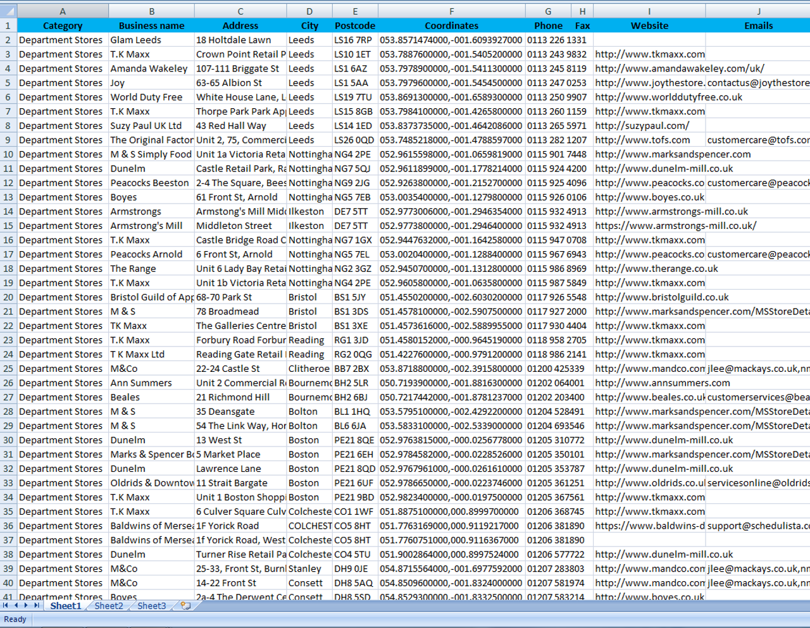Select the 'Clitheroe' city cell
The image size is (810, 628).
click(309, 369)
